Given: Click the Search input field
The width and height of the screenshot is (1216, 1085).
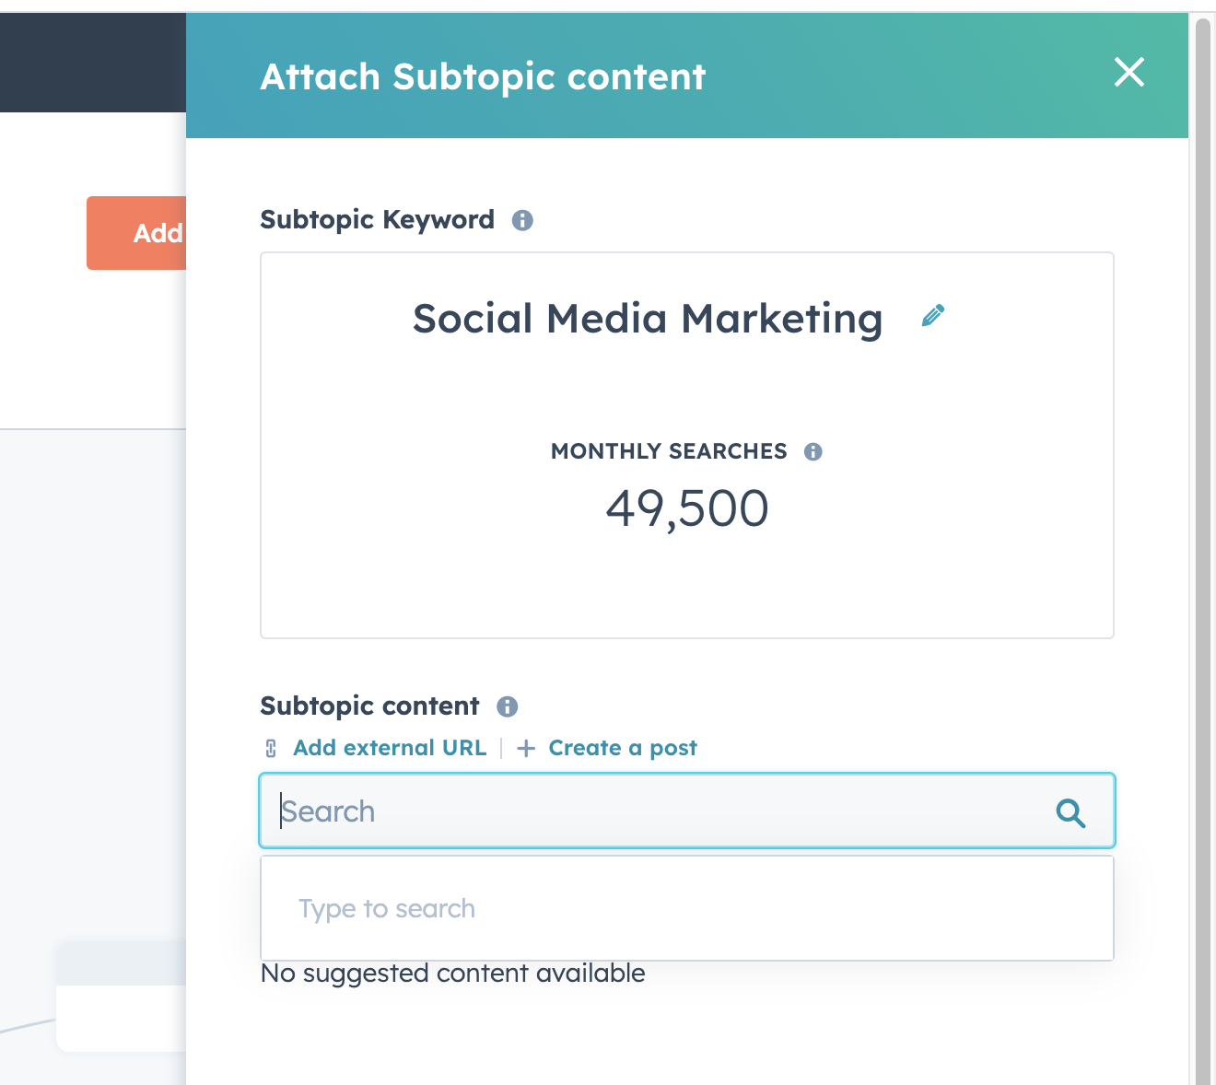Looking at the screenshot, I should [645, 811].
